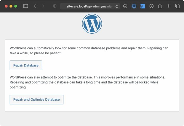Go back to the previous page
This screenshot has height=126, width=184.
(35, 6)
